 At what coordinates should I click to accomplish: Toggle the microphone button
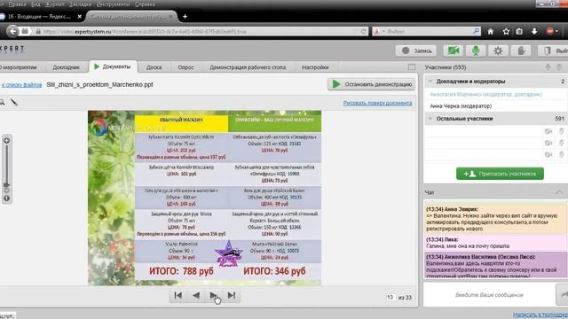476,51
